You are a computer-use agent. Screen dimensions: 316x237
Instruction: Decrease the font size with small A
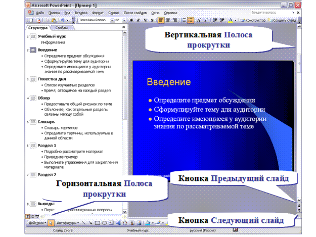206,20
